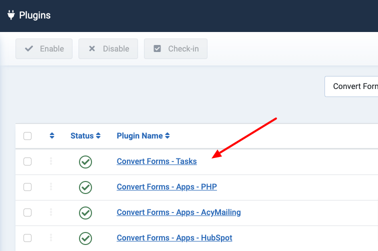Sort table by Status column
Screen dimensions: 378x251
85,135
